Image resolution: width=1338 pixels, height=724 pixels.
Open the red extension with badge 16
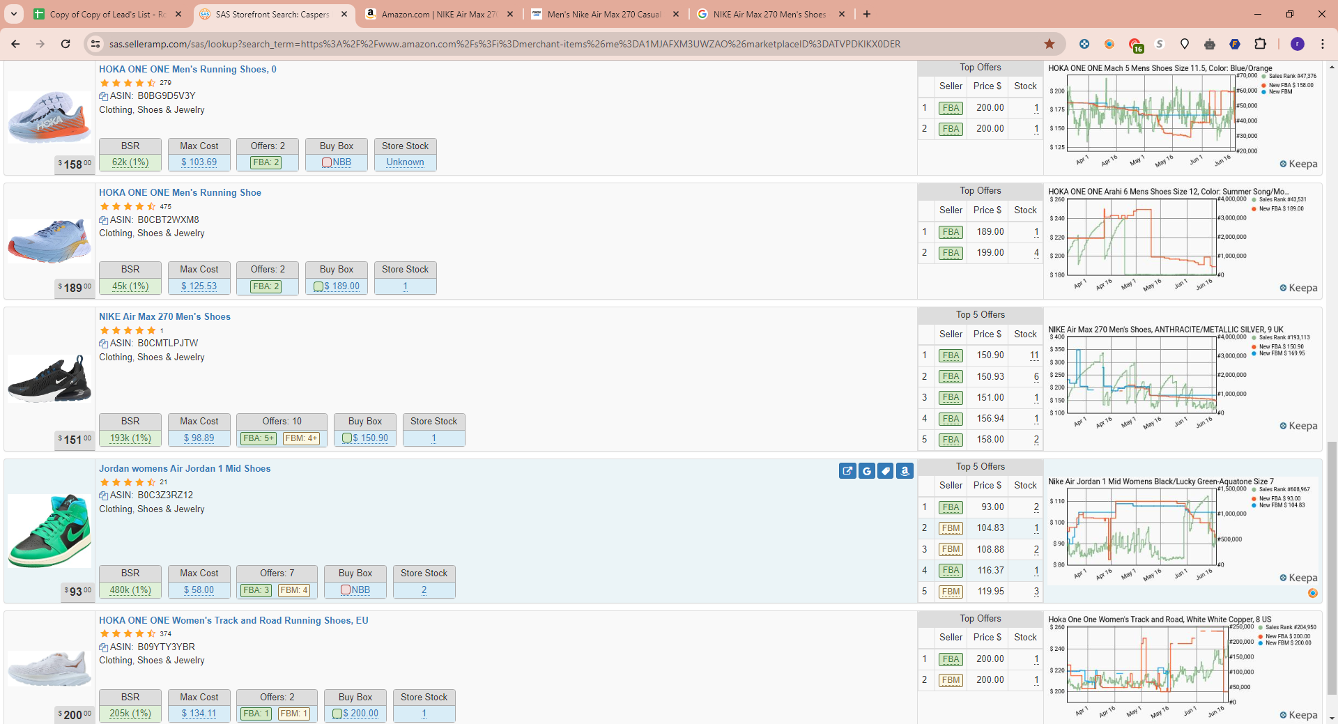point(1135,45)
